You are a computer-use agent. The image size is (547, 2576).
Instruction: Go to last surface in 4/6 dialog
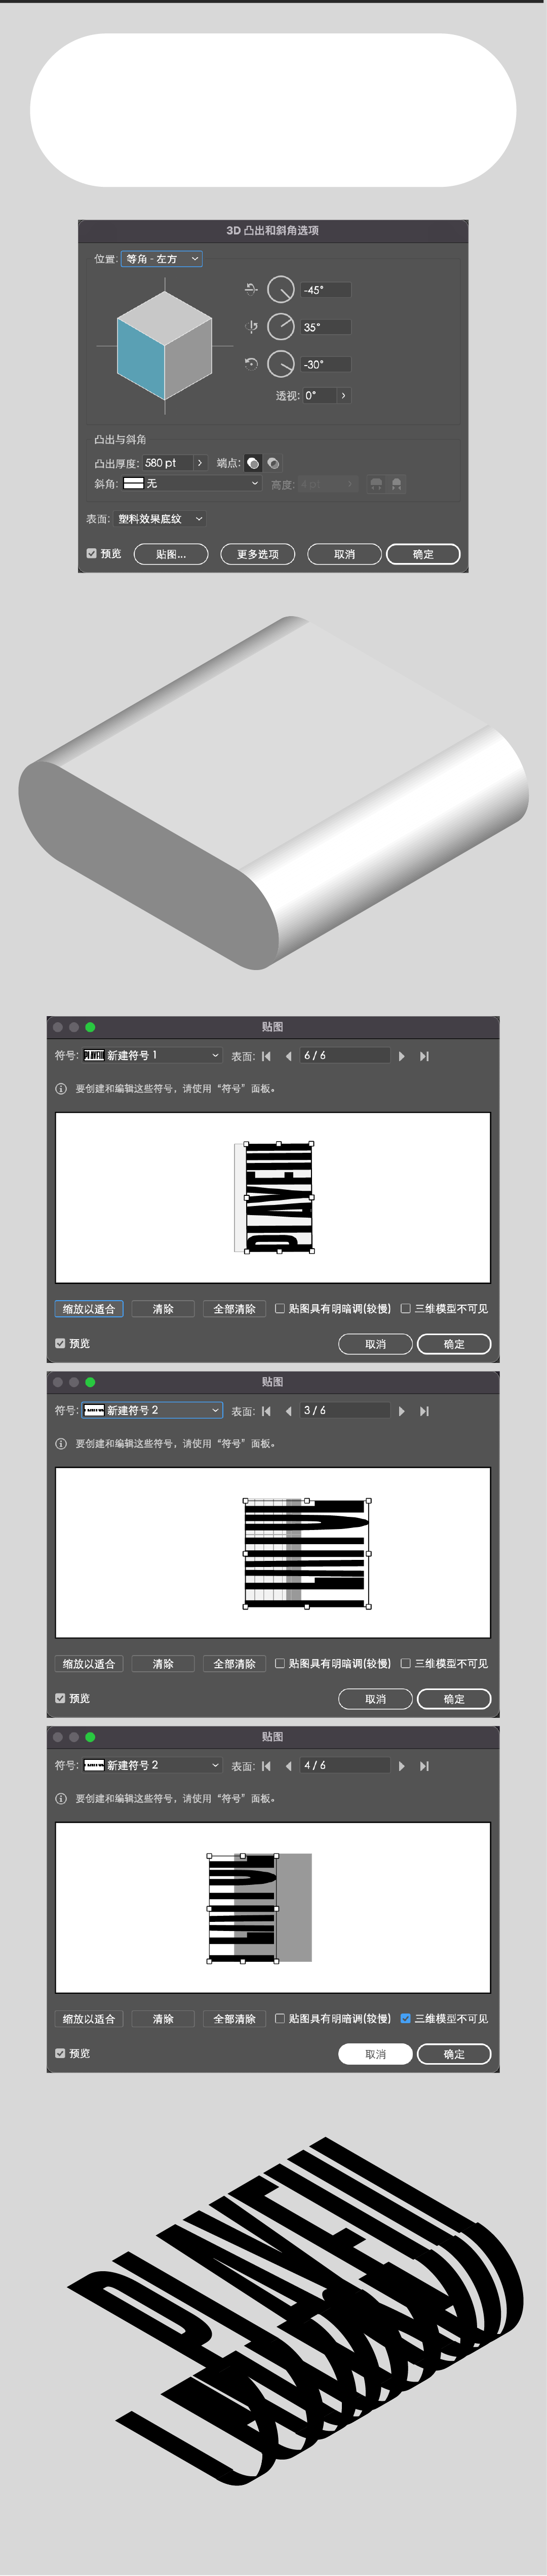pyautogui.click(x=424, y=1766)
